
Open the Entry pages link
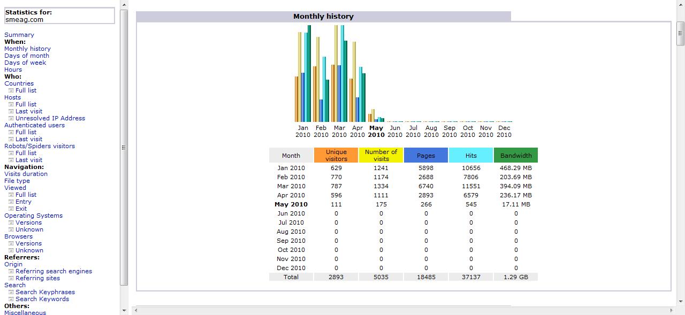tap(24, 202)
